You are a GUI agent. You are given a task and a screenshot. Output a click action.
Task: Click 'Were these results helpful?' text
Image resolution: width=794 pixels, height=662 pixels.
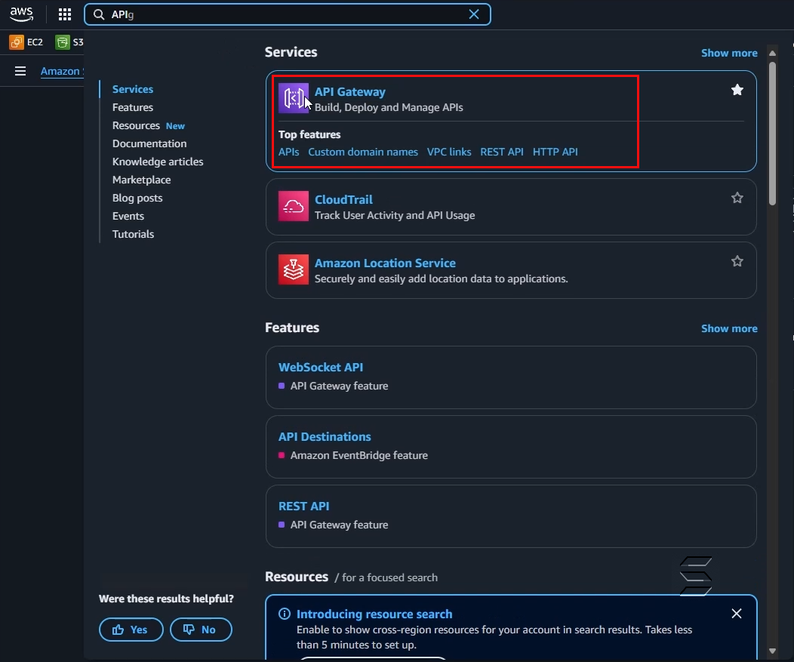point(166,599)
